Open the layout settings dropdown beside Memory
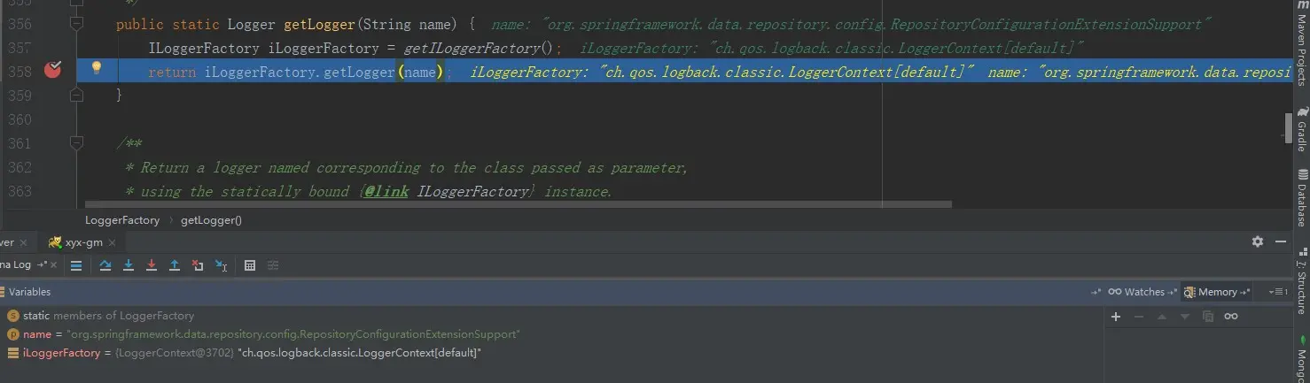 click(1279, 292)
